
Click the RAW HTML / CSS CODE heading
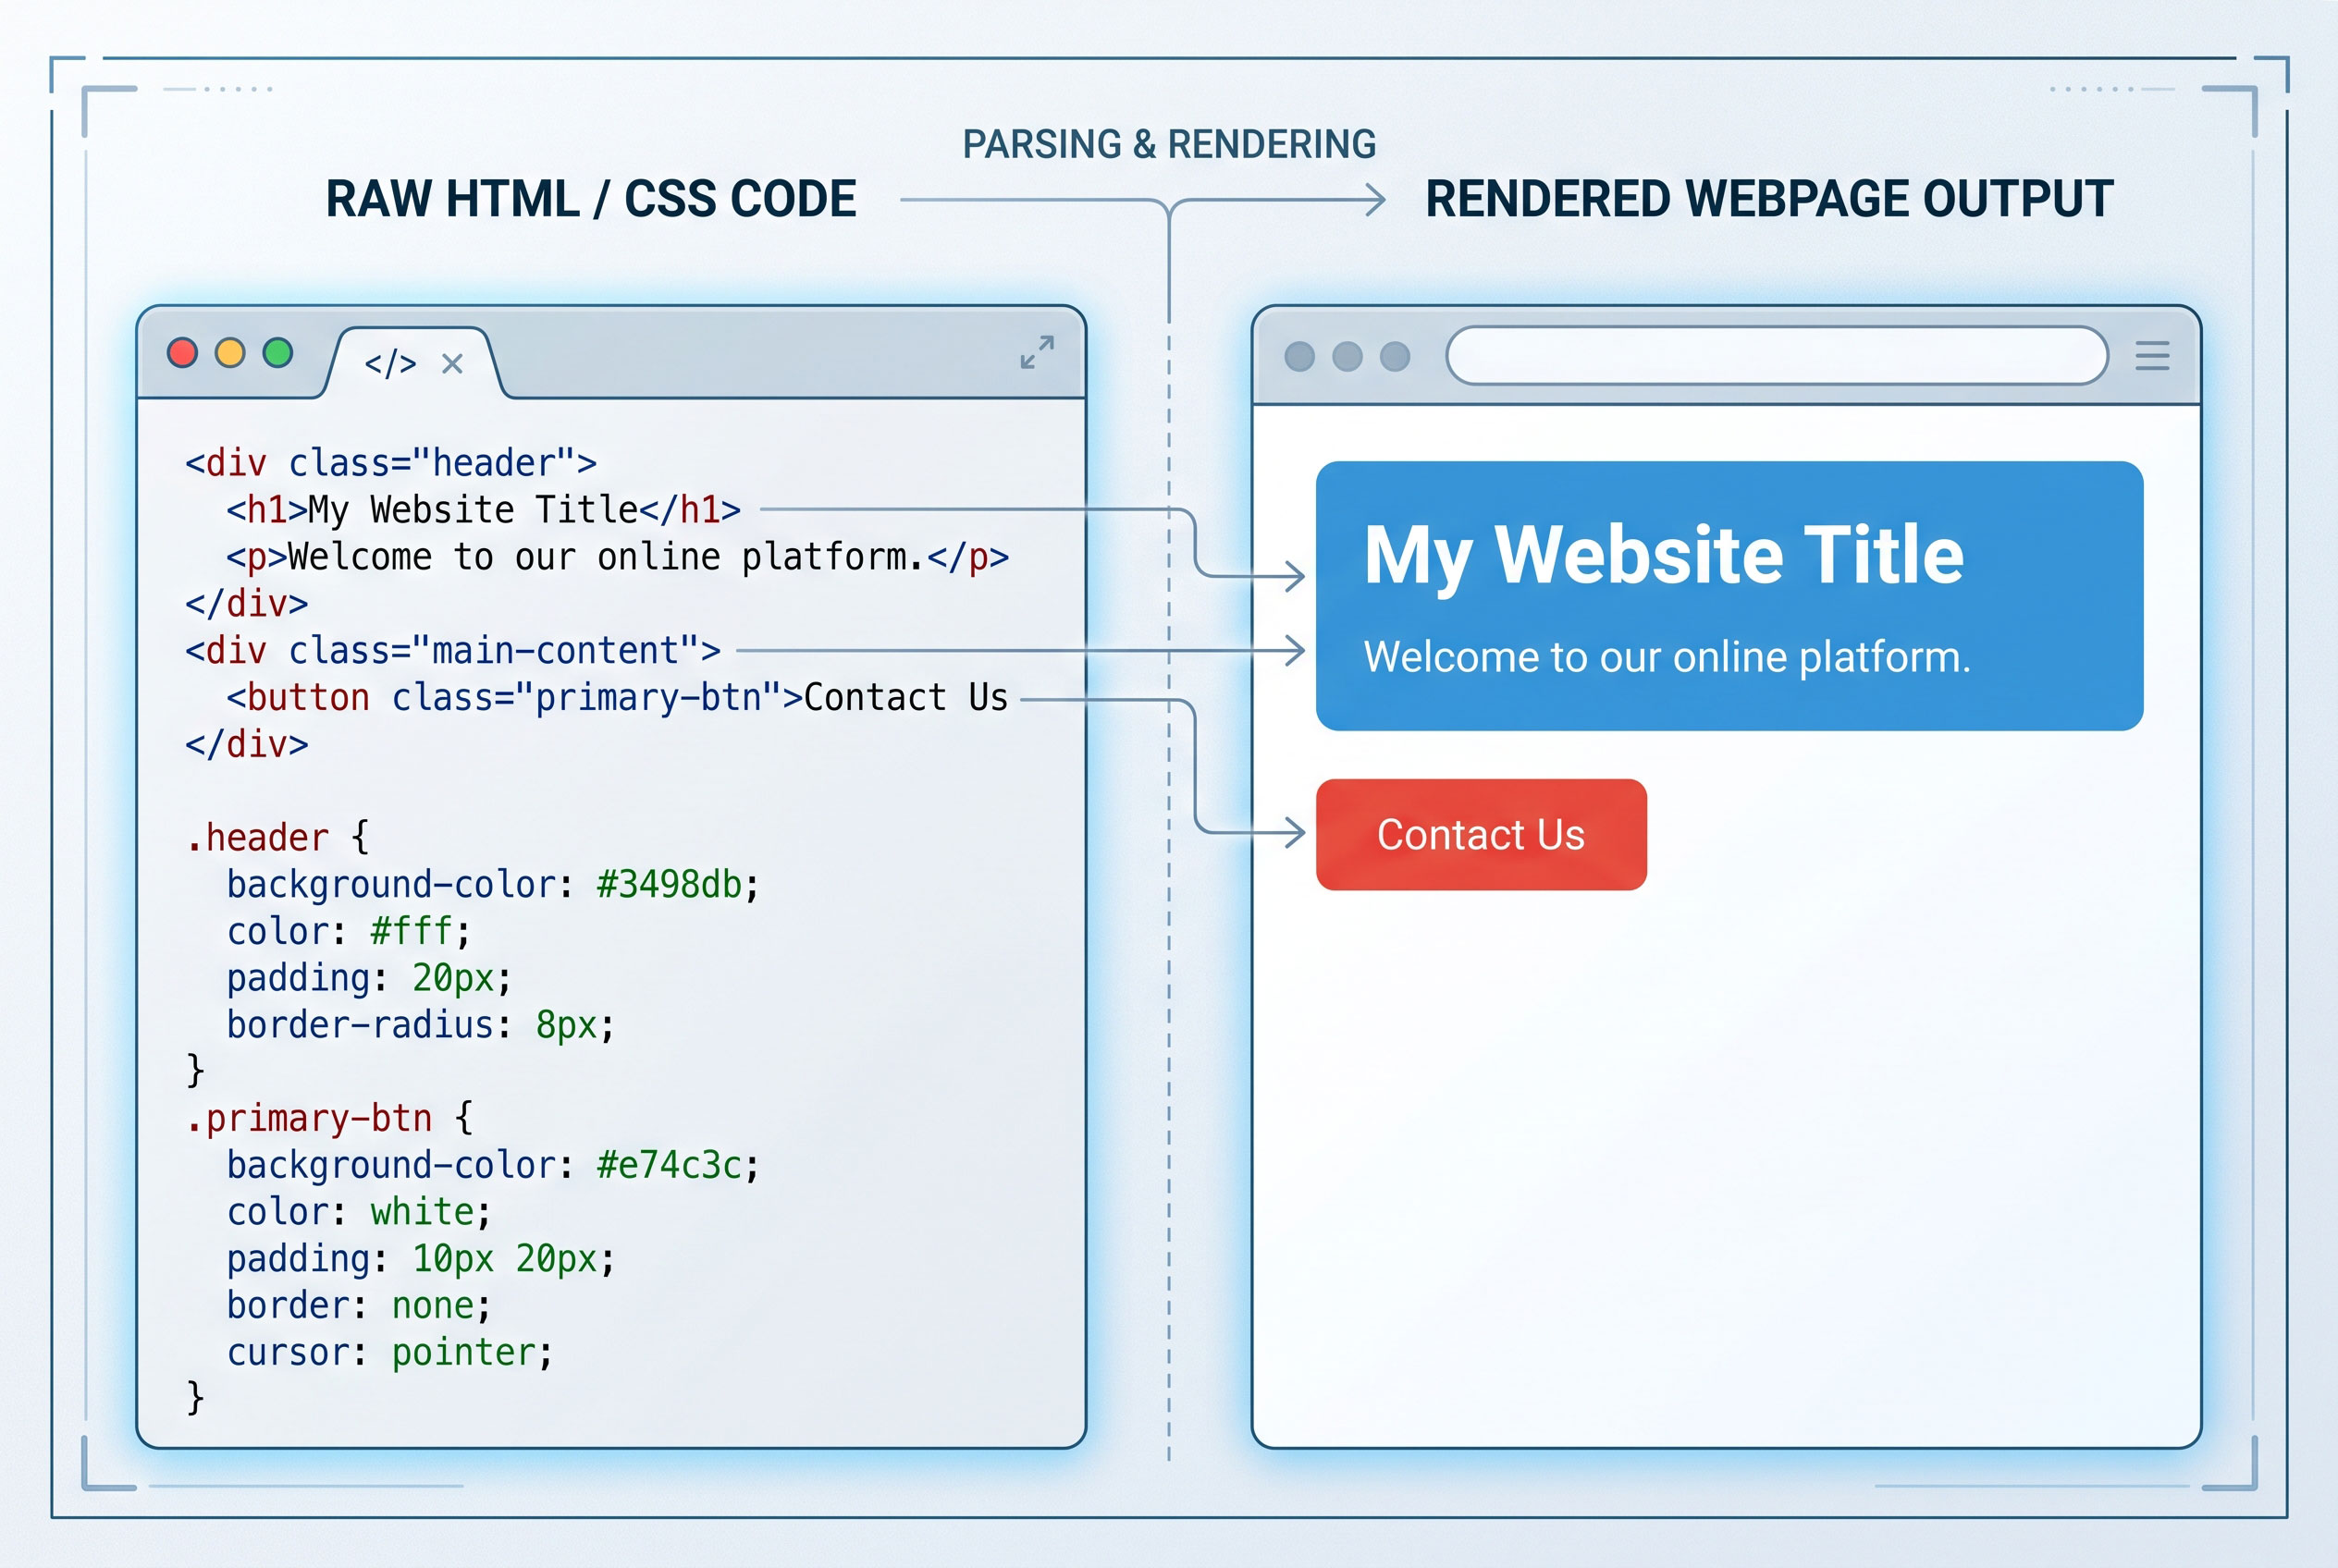click(591, 199)
